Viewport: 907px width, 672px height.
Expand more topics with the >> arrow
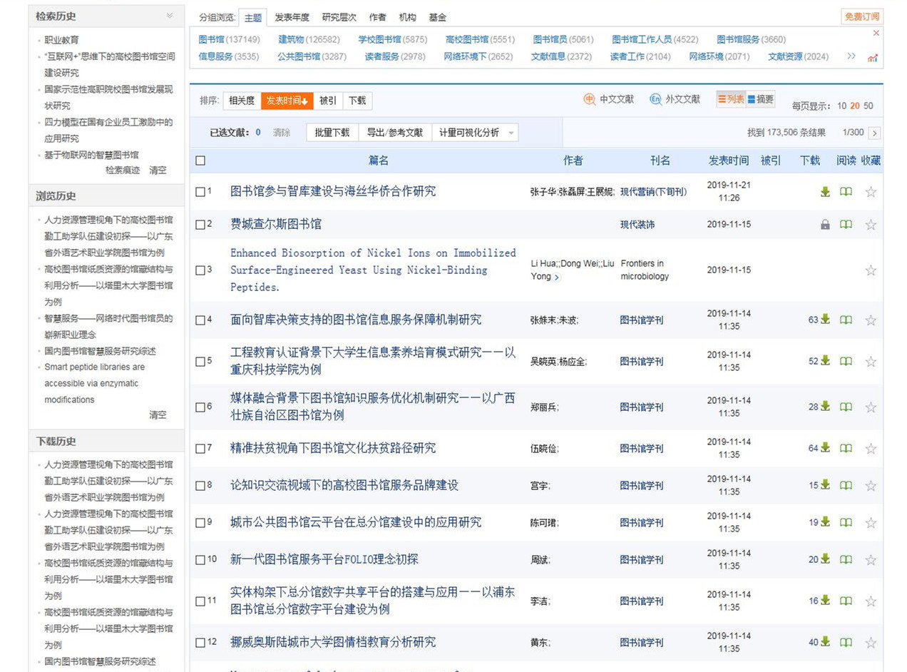(851, 56)
